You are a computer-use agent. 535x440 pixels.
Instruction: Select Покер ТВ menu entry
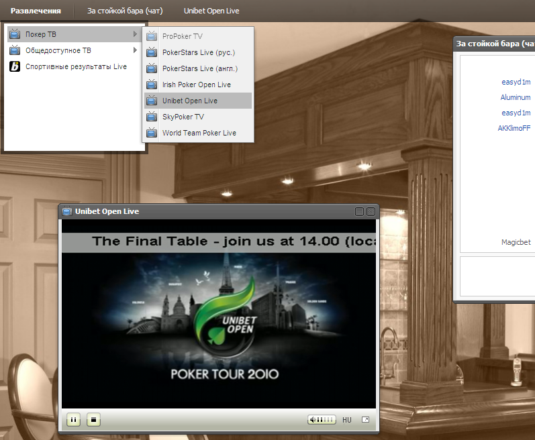coord(74,34)
